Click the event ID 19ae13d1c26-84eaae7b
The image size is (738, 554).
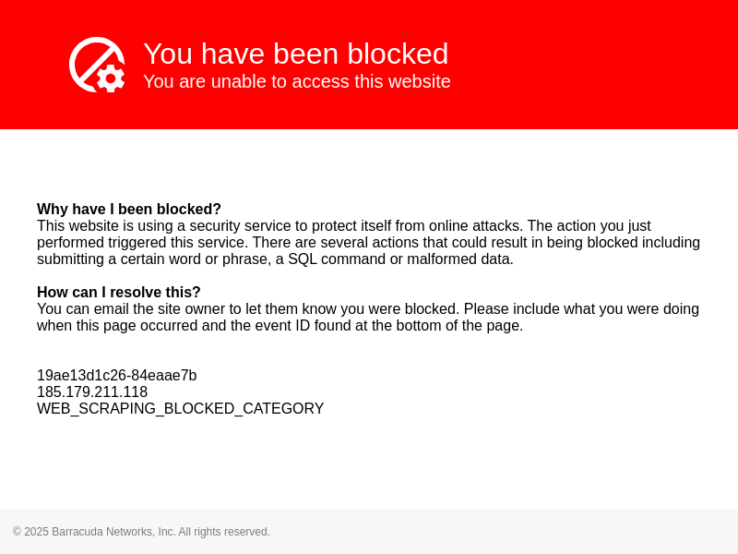click(117, 376)
